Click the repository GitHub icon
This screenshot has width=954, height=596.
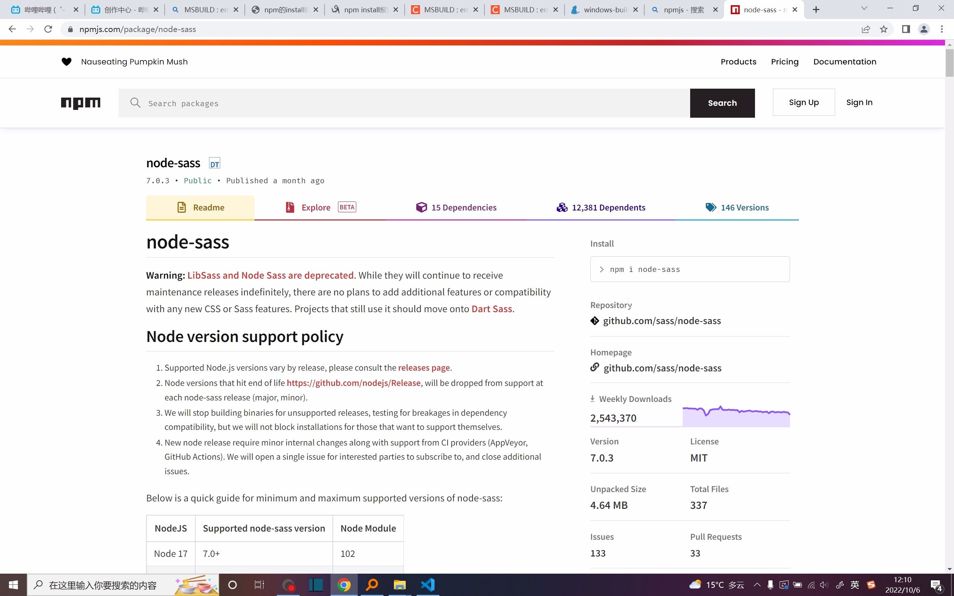(595, 321)
